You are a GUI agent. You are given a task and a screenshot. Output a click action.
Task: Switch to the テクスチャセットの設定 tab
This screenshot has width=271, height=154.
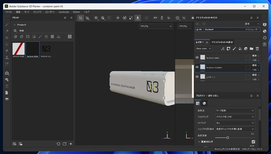click(x=222, y=42)
